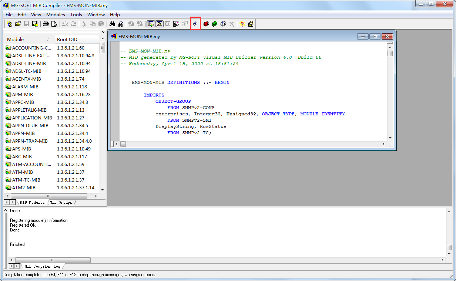Select the Find binoculars icon
The height and width of the screenshot is (281, 456).
(x=113, y=24)
